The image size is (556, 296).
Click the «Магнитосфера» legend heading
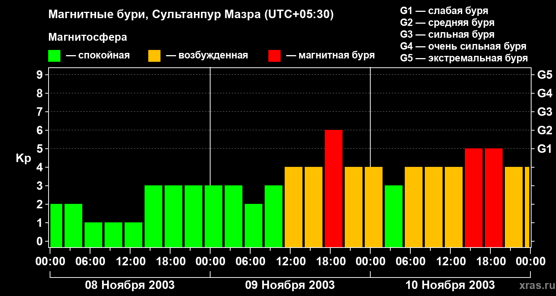(87, 37)
